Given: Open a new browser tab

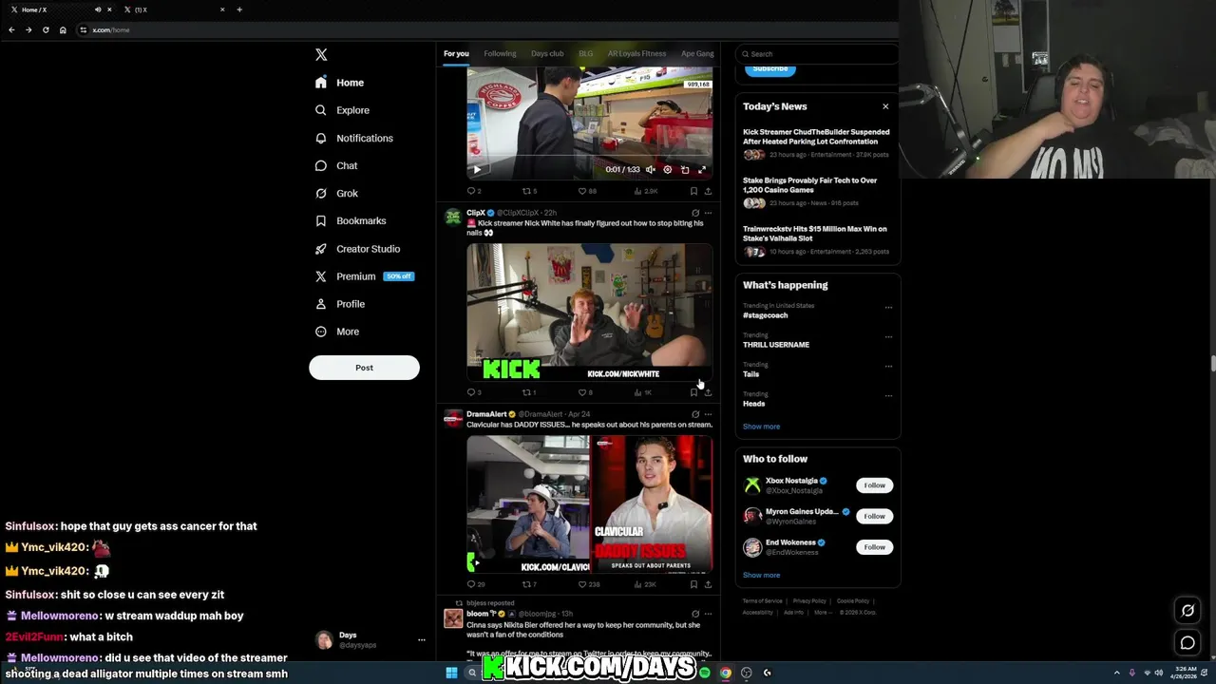Looking at the screenshot, I should click(239, 9).
